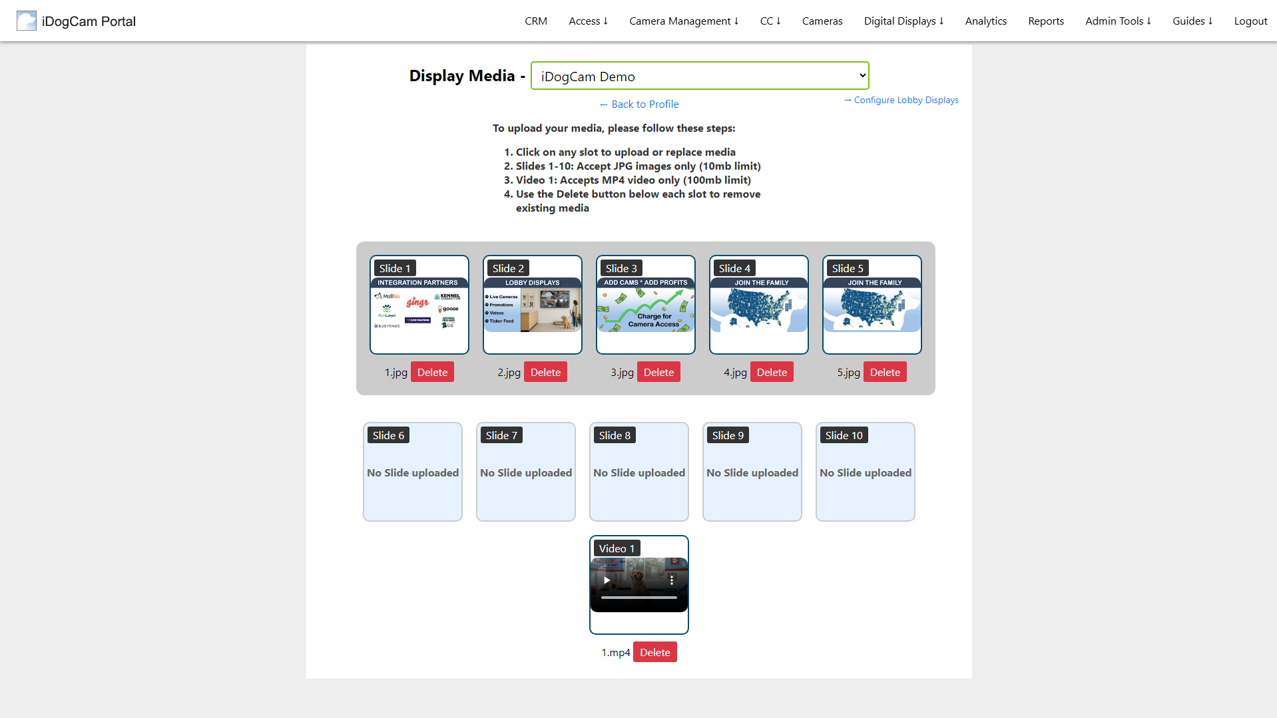Delete the 4.jpg slide
Image resolution: width=1277 pixels, height=718 pixels.
pyautogui.click(x=772, y=372)
